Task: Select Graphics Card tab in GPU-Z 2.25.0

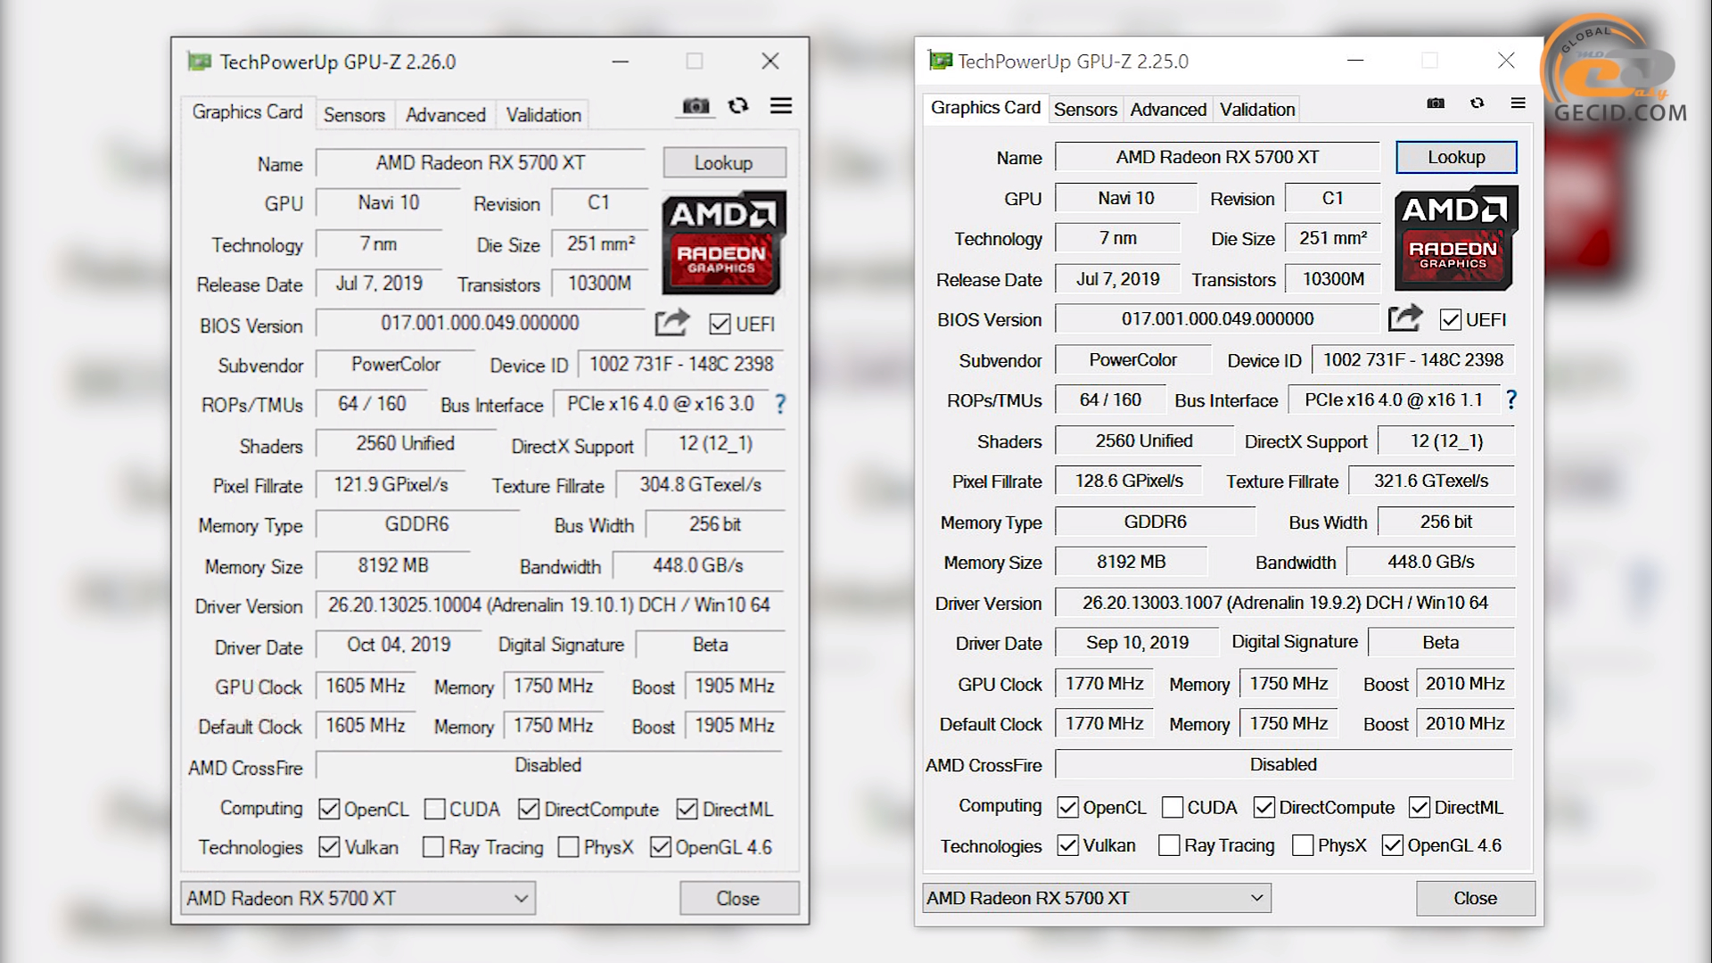Action: 985,108
